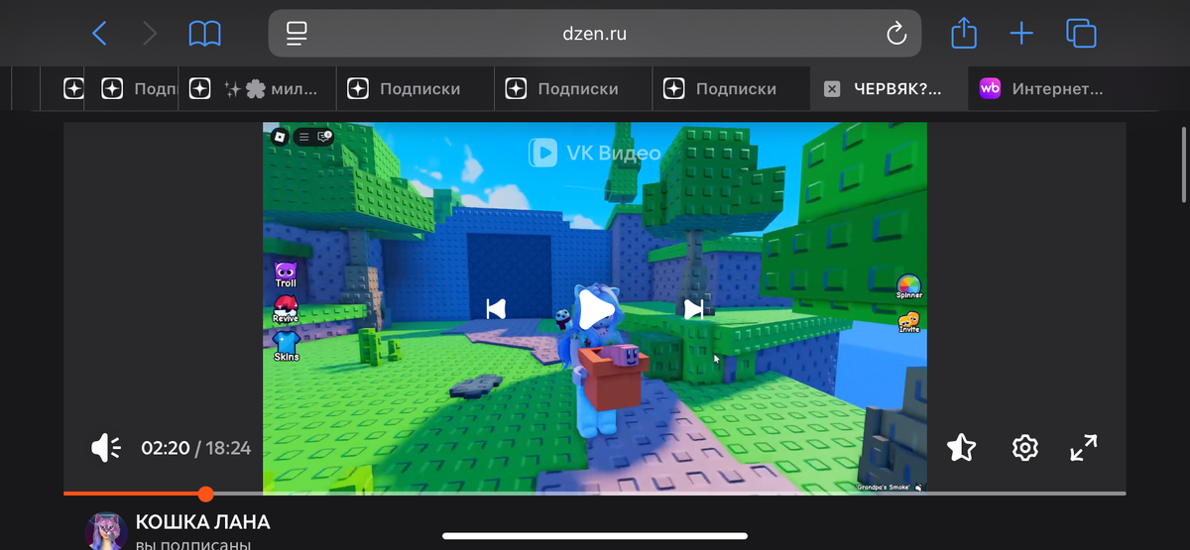
Task: Open the page reader menu icon in address bar
Action: pyautogui.click(x=297, y=34)
